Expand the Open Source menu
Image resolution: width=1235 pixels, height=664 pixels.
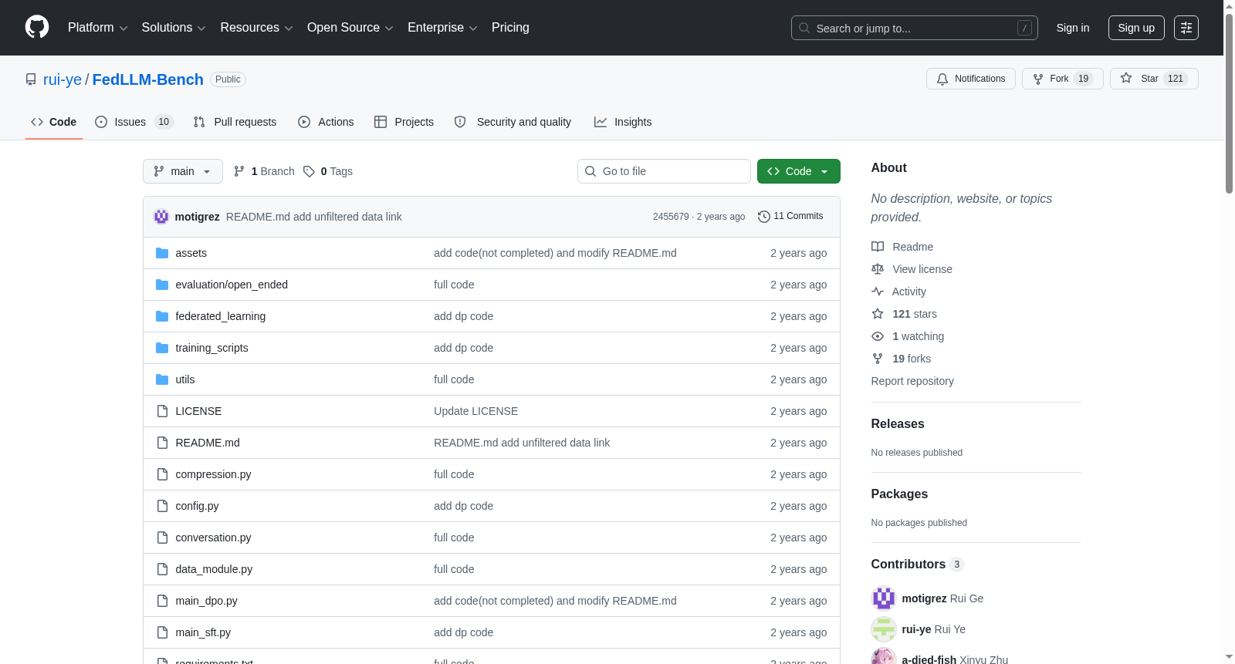(x=350, y=28)
